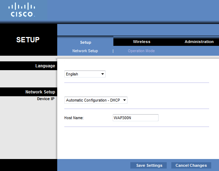Go to the Administration tab
Image resolution: width=219 pixels, height=171 pixels.
coord(199,42)
